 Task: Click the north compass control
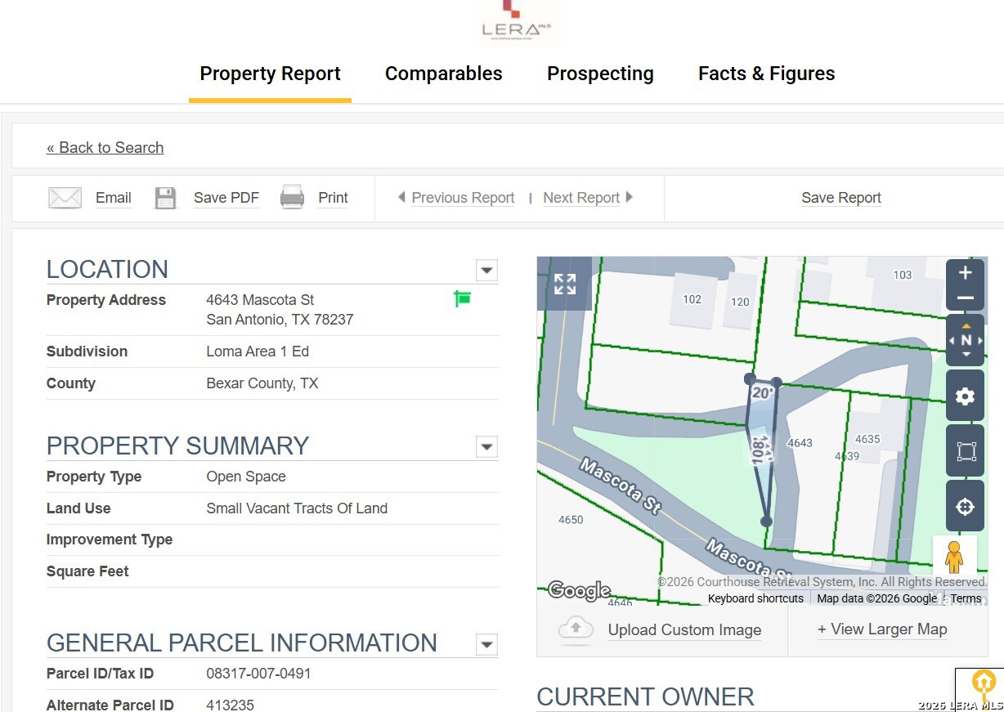(965, 340)
